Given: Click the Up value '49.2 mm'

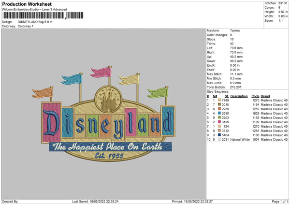Looking at the screenshot, I should coord(236,57).
